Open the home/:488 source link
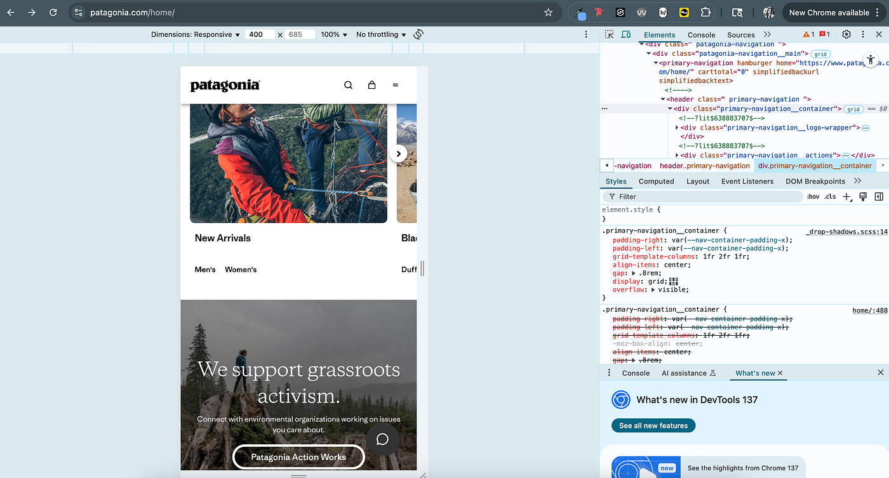This screenshot has height=478, width=889. click(869, 310)
